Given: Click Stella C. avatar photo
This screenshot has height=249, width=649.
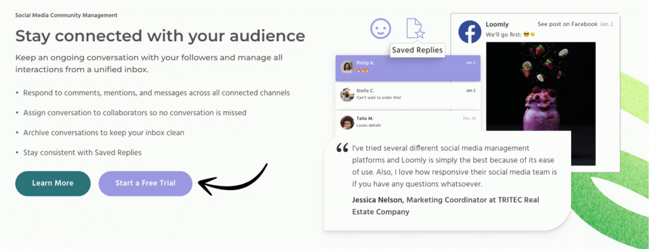Looking at the screenshot, I should 347,94.
